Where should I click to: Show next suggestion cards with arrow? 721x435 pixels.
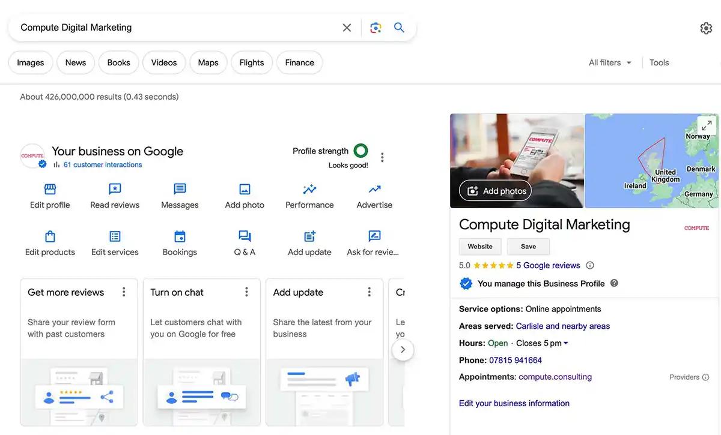[x=403, y=349]
